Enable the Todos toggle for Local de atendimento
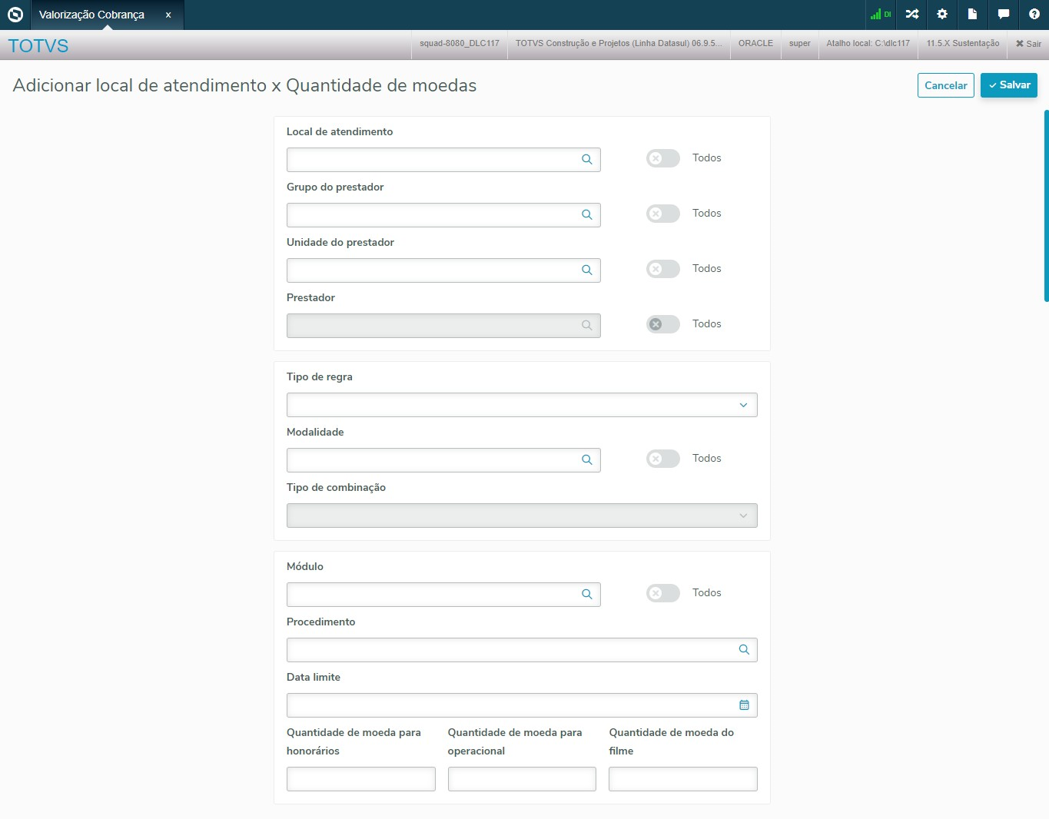 (x=662, y=158)
